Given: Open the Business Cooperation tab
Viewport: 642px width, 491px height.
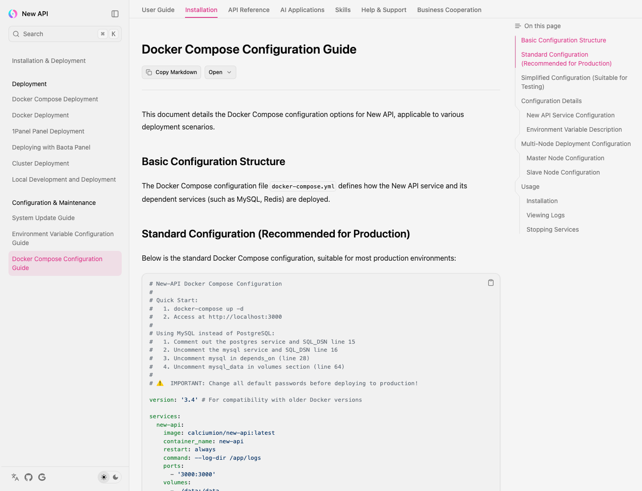Looking at the screenshot, I should 449,10.
